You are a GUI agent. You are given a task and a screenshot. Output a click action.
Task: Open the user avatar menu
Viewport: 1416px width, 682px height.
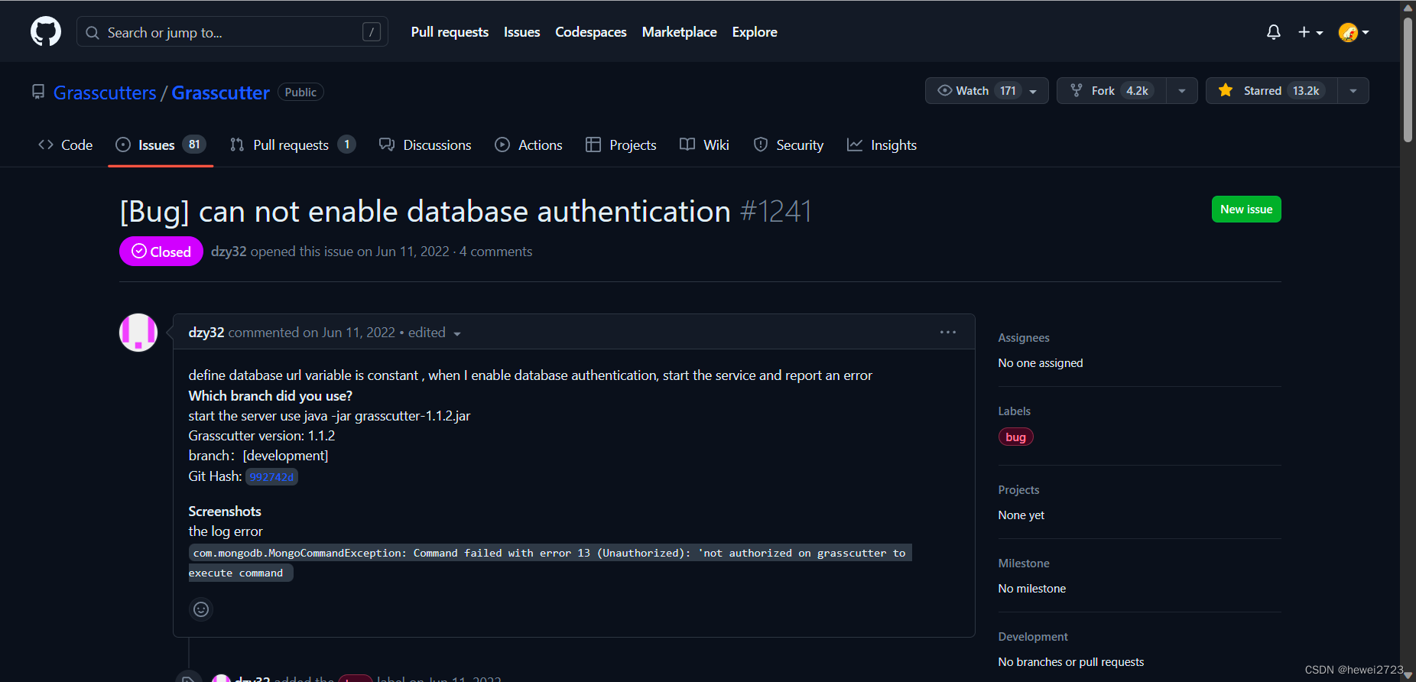(1353, 32)
